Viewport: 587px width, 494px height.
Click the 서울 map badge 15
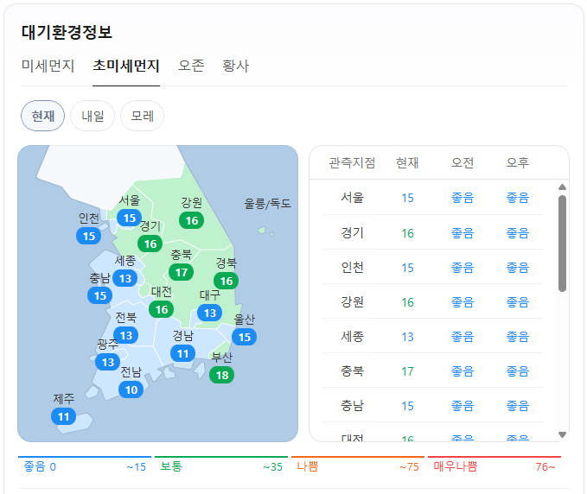tap(129, 218)
